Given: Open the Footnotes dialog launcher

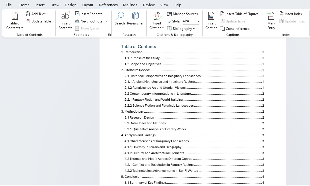Looking at the screenshot, I should click(109, 35).
